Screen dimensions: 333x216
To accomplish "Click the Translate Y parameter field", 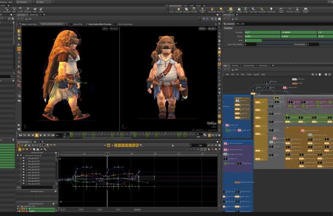I will click(299, 32).
